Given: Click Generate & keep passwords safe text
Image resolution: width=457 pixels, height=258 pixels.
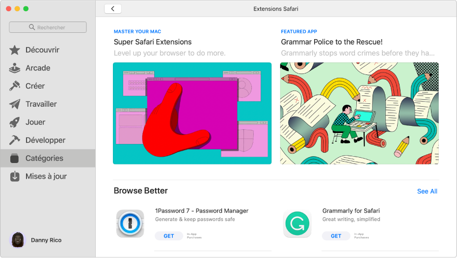Looking at the screenshot, I should (x=195, y=219).
